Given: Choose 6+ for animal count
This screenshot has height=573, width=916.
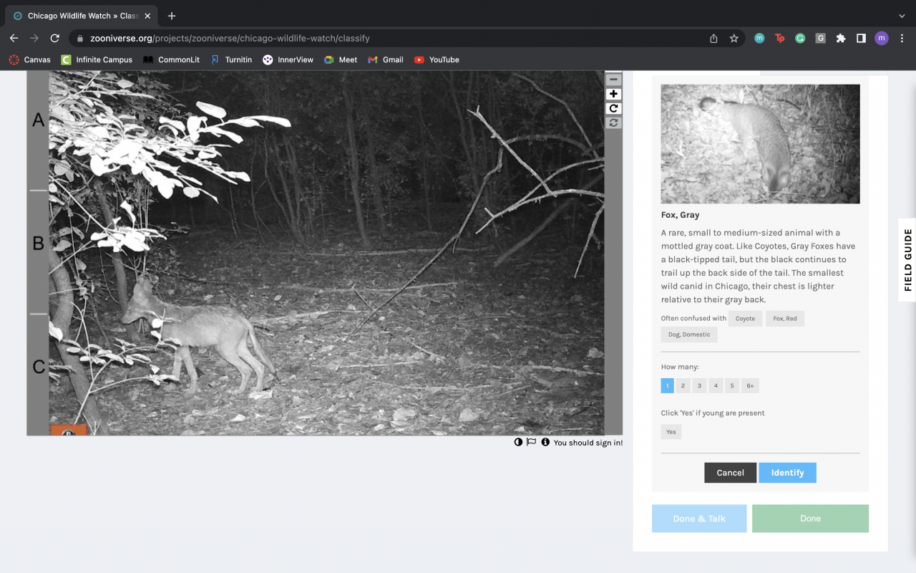Looking at the screenshot, I should (x=750, y=386).
